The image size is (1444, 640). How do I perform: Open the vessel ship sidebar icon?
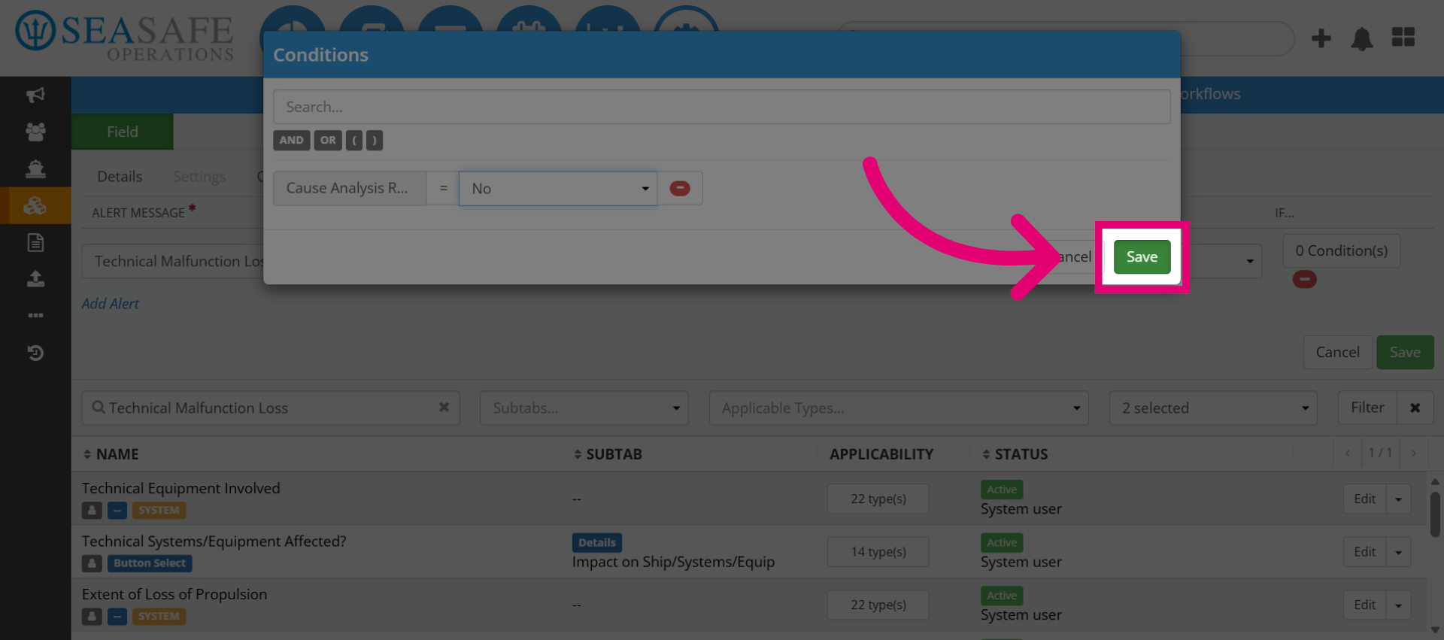[x=35, y=168]
